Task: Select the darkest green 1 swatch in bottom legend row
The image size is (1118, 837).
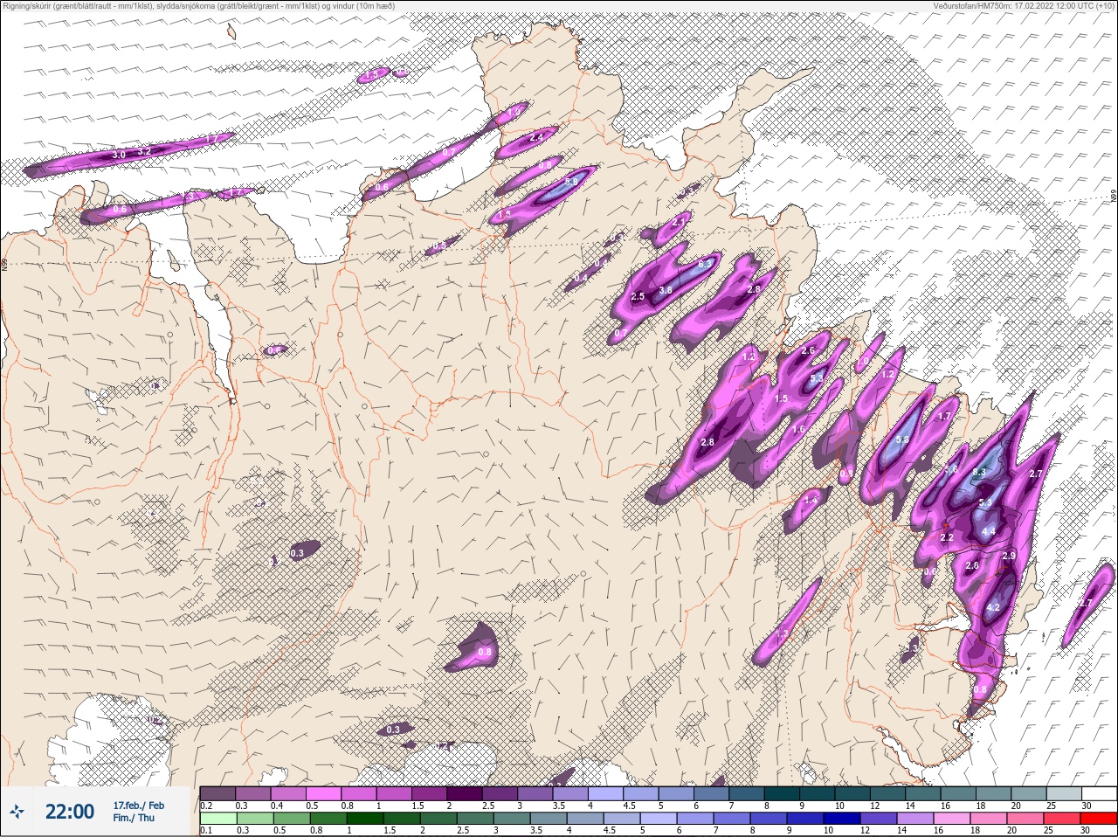Action: tap(364, 819)
